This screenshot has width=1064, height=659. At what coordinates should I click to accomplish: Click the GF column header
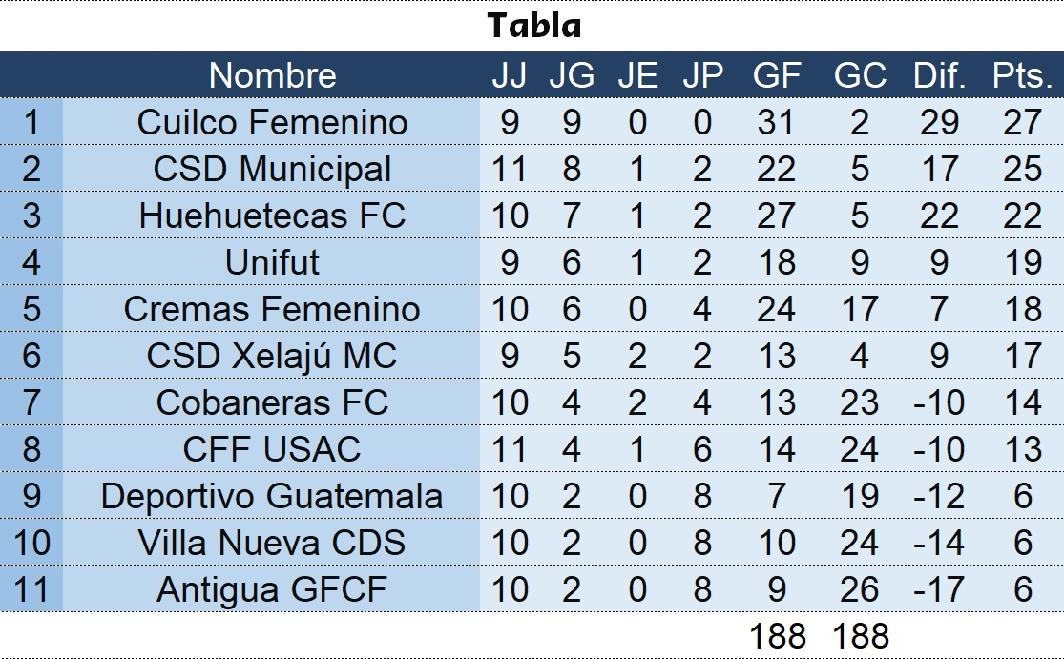click(x=776, y=76)
